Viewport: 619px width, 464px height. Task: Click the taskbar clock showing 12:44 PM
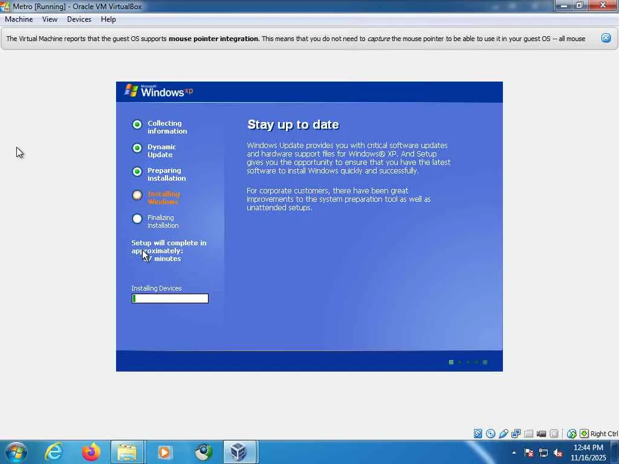pyautogui.click(x=588, y=453)
